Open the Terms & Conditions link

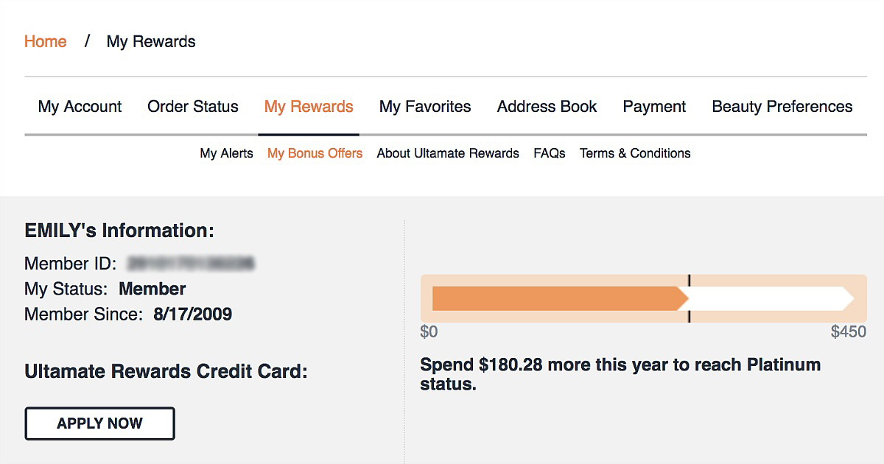[635, 153]
